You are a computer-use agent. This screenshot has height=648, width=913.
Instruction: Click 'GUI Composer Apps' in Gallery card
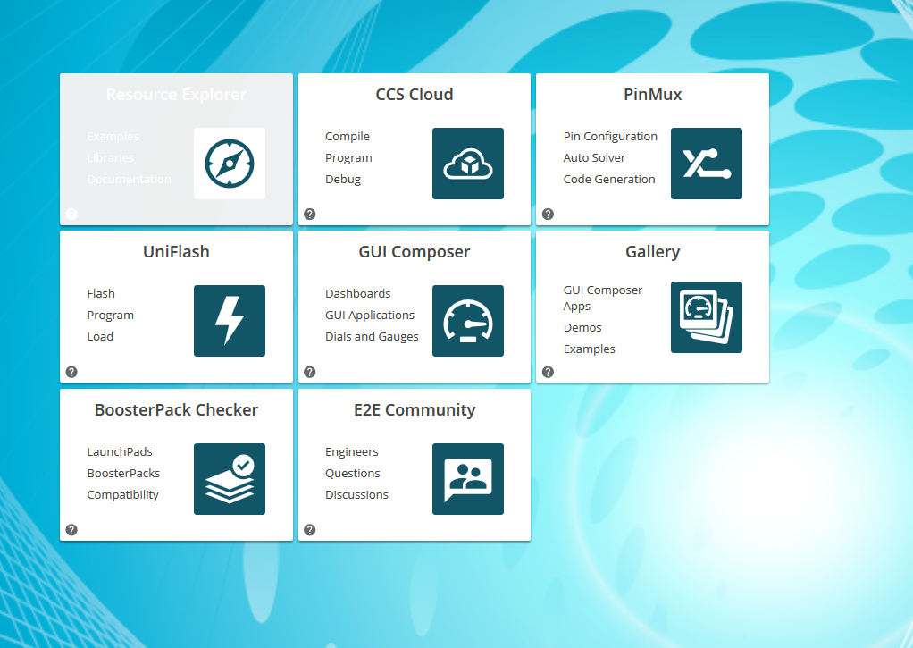pyautogui.click(x=603, y=298)
